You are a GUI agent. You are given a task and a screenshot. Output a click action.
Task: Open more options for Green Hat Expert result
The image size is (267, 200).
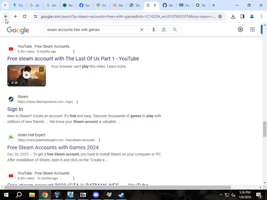click(99, 140)
